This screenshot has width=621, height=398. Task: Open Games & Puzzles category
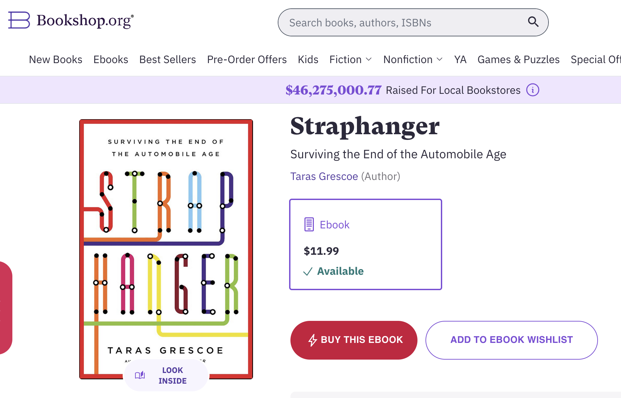518,59
